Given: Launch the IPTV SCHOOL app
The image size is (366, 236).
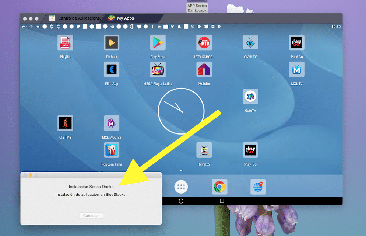Looking at the screenshot, I should pyautogui.click(x=204, y=43).
